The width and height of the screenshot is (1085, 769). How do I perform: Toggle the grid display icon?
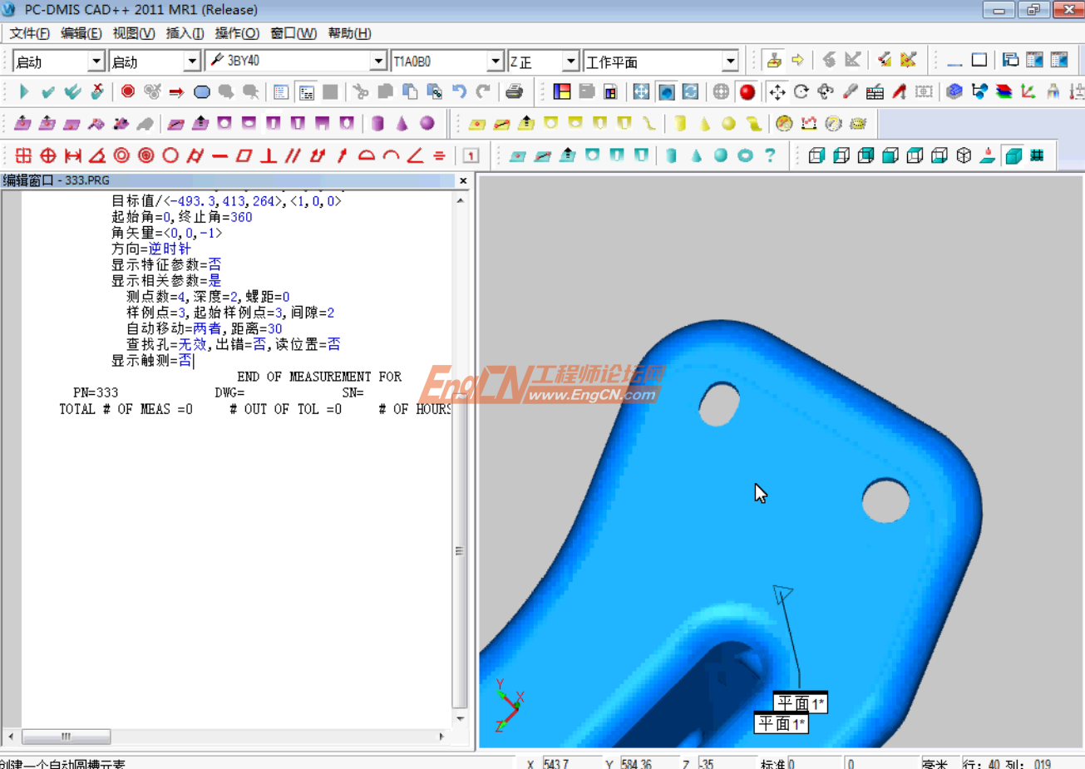point(1037,155)
